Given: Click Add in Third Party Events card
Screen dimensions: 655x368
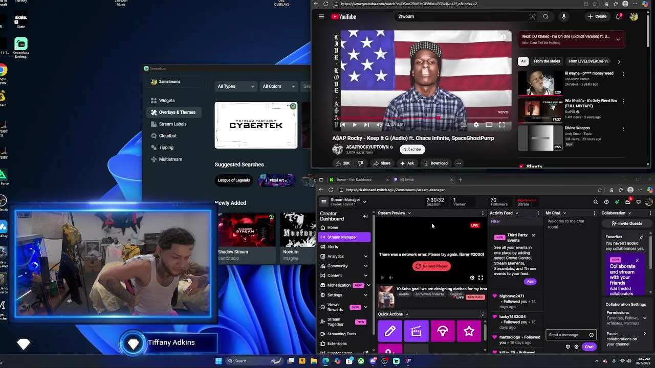Looking at the screenshot, I should pos(530,282).
